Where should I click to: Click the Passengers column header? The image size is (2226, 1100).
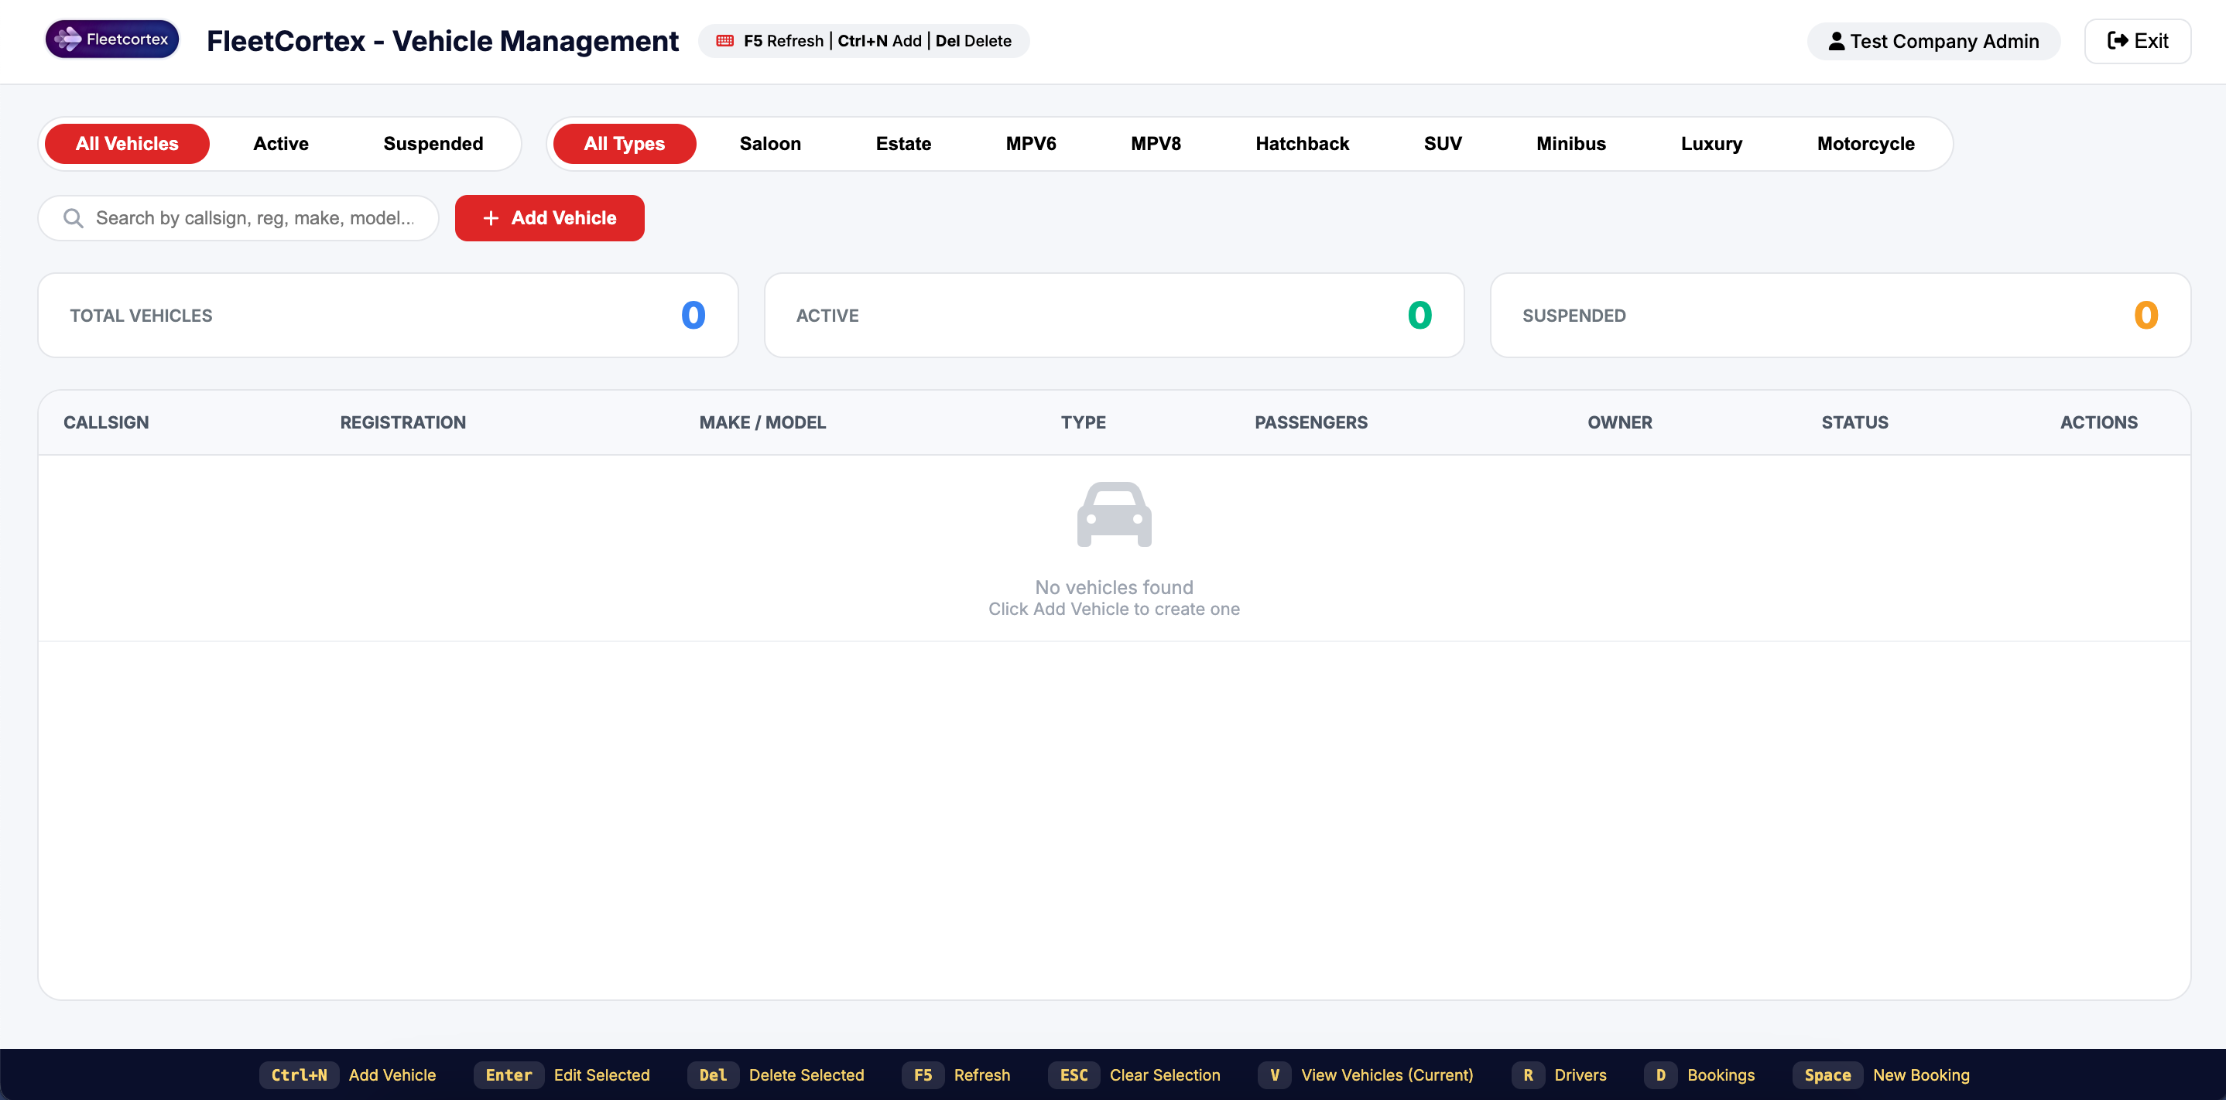1311,422
